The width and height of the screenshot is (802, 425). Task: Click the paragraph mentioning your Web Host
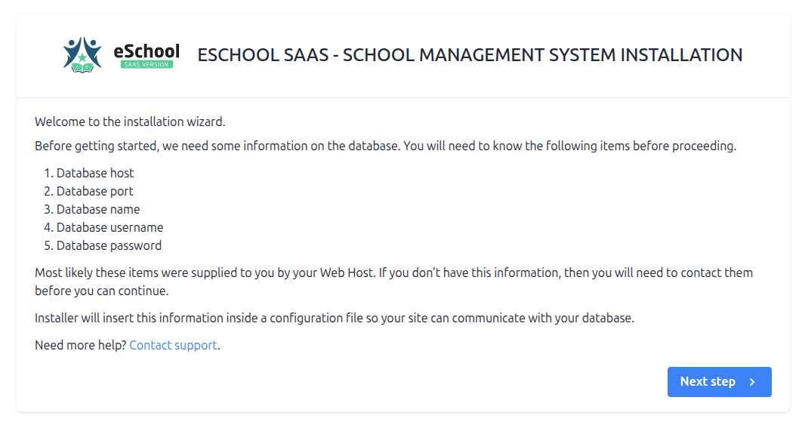coord(393,273)
